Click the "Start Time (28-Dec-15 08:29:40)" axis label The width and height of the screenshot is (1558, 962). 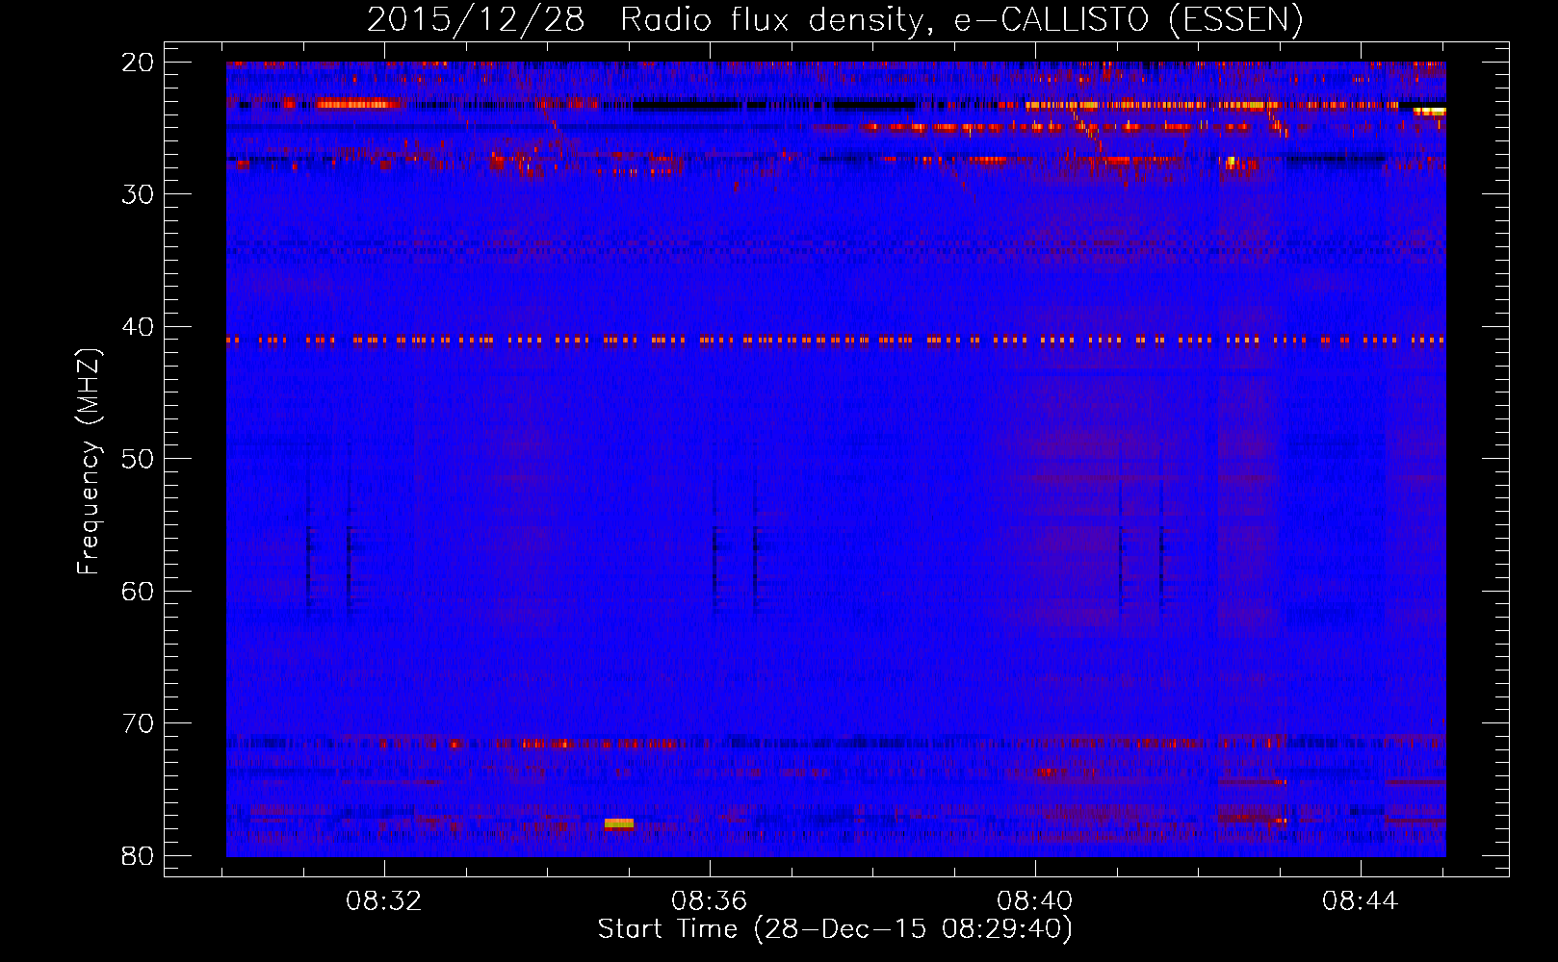coord(835,929)
